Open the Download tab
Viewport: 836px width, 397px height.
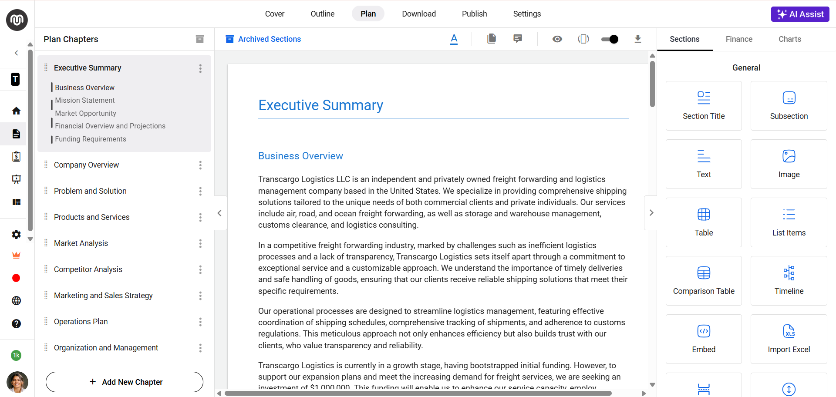pos(419,14)
